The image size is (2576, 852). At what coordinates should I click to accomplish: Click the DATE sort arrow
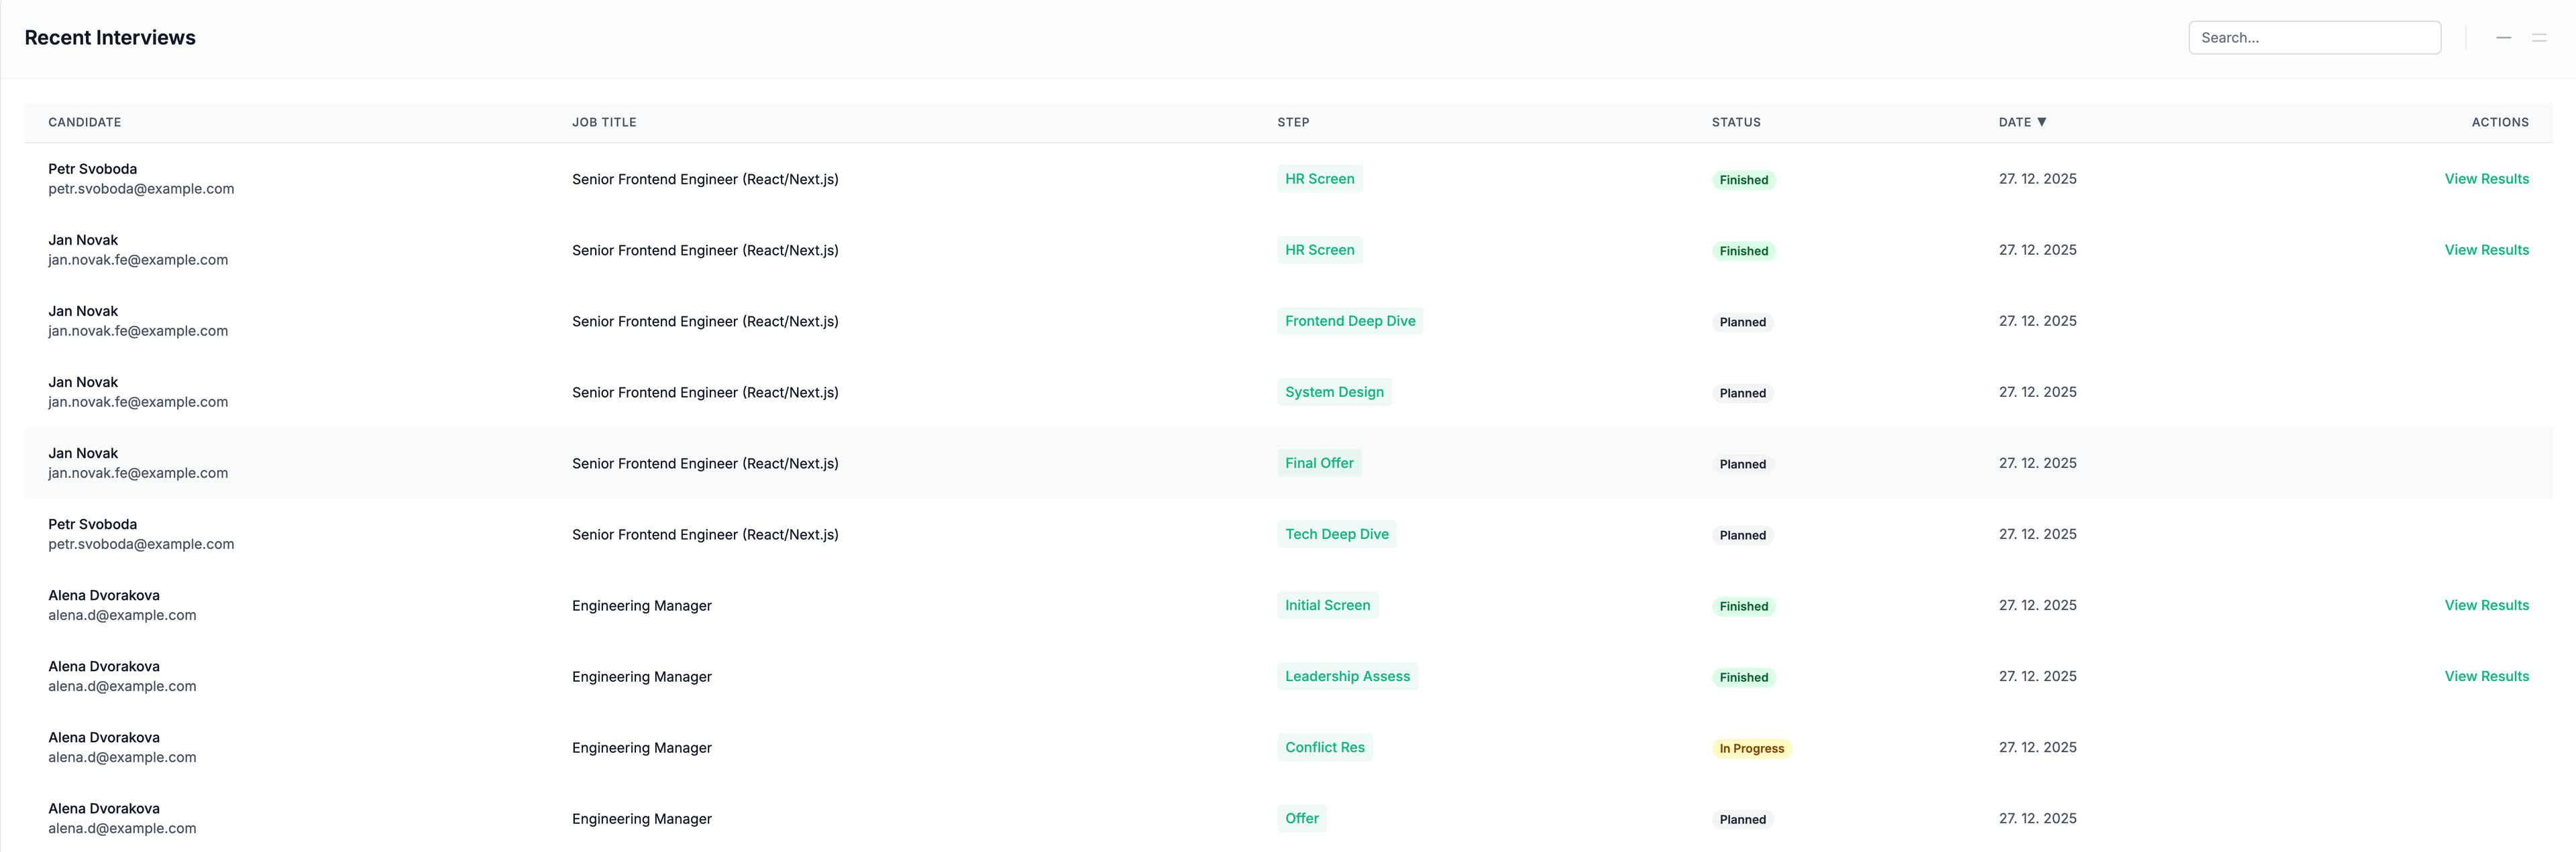[x=2041, y=122]
